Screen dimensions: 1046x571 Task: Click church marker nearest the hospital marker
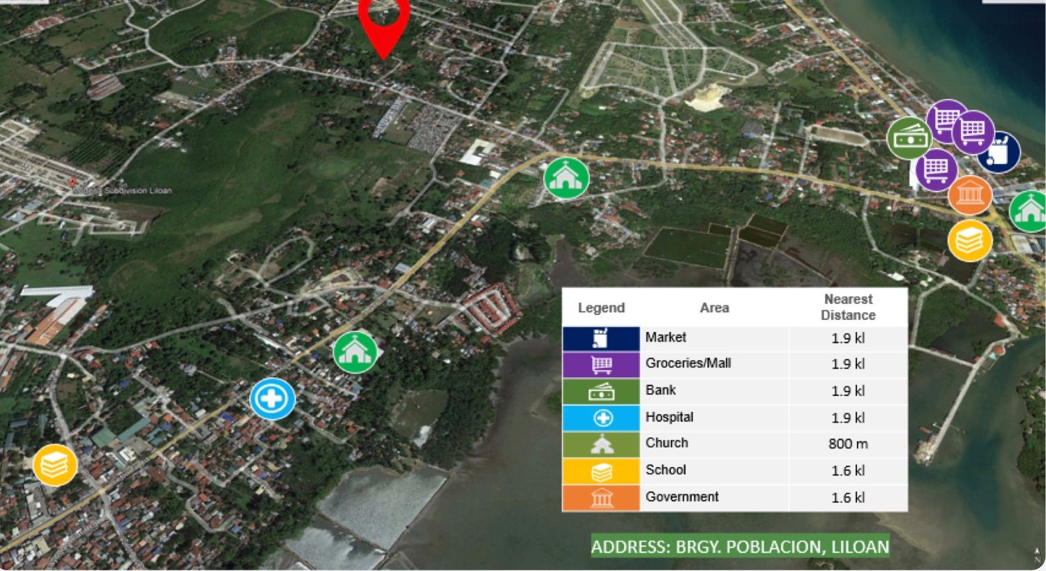pyautogui.click(x=355, y=352)
